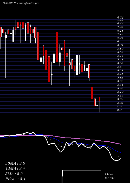Click the 3.77 axis value

120,56
